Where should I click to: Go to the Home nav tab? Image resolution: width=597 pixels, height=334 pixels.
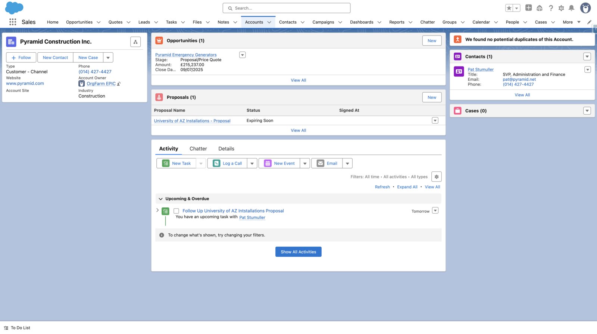(x=53, y=22)
